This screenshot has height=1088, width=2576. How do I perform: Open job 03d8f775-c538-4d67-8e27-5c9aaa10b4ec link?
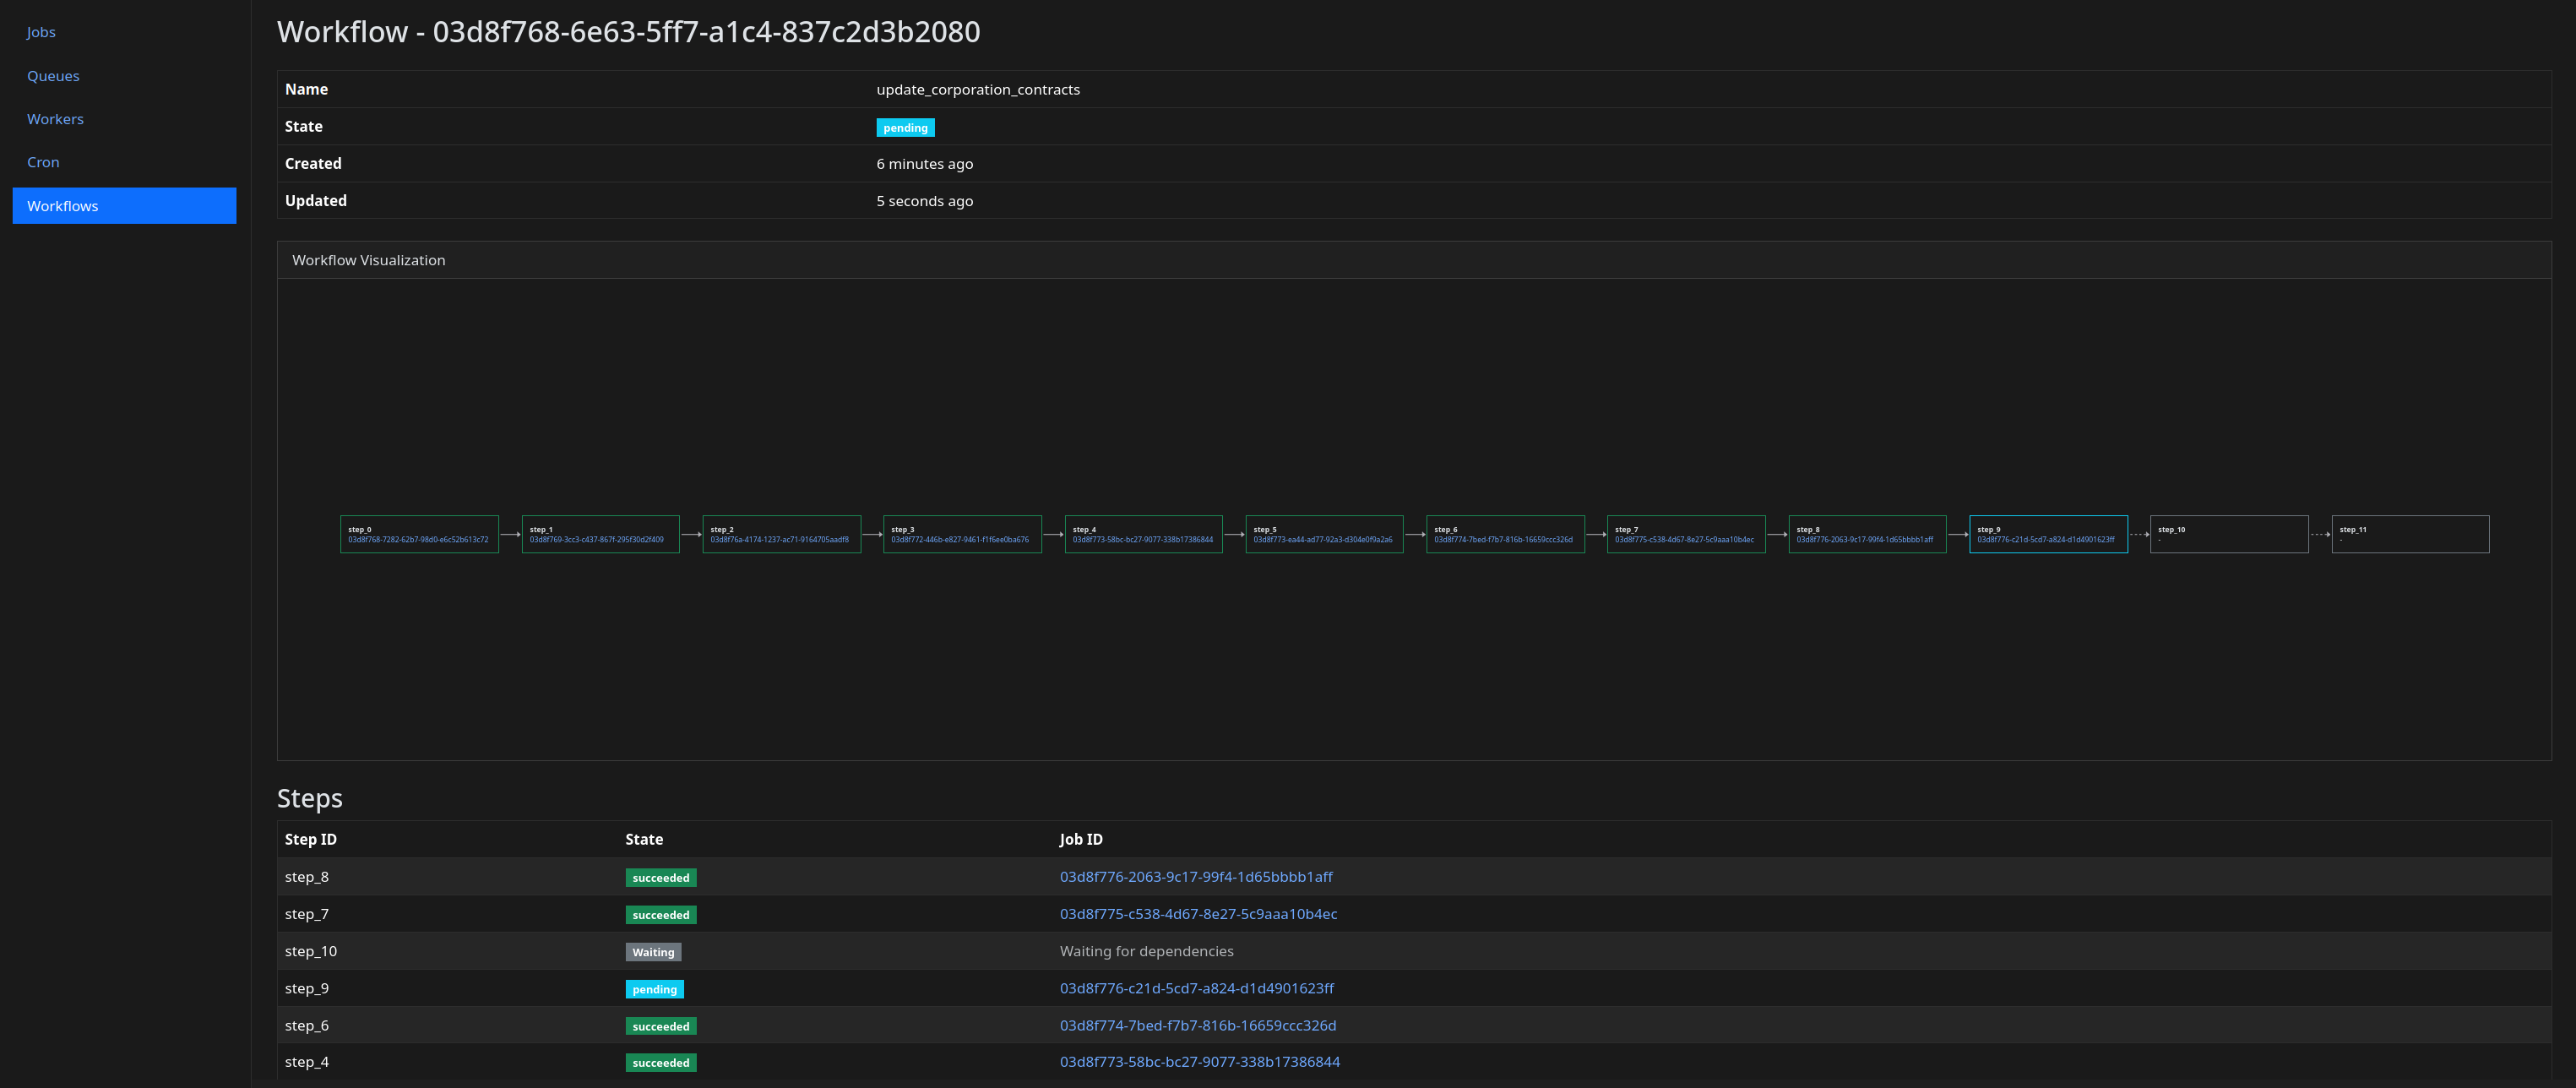click(x=1198, y=914)
